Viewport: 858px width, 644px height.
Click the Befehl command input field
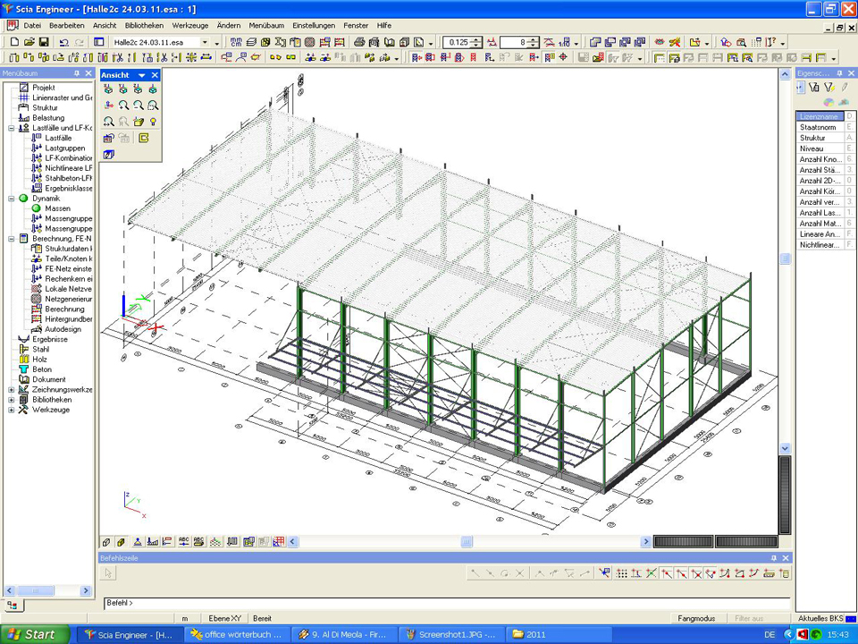pyautogui.click(x=447, y=604)
